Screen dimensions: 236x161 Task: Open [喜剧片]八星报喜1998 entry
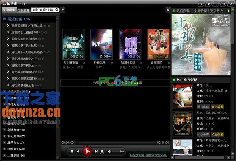pos(25,32)
